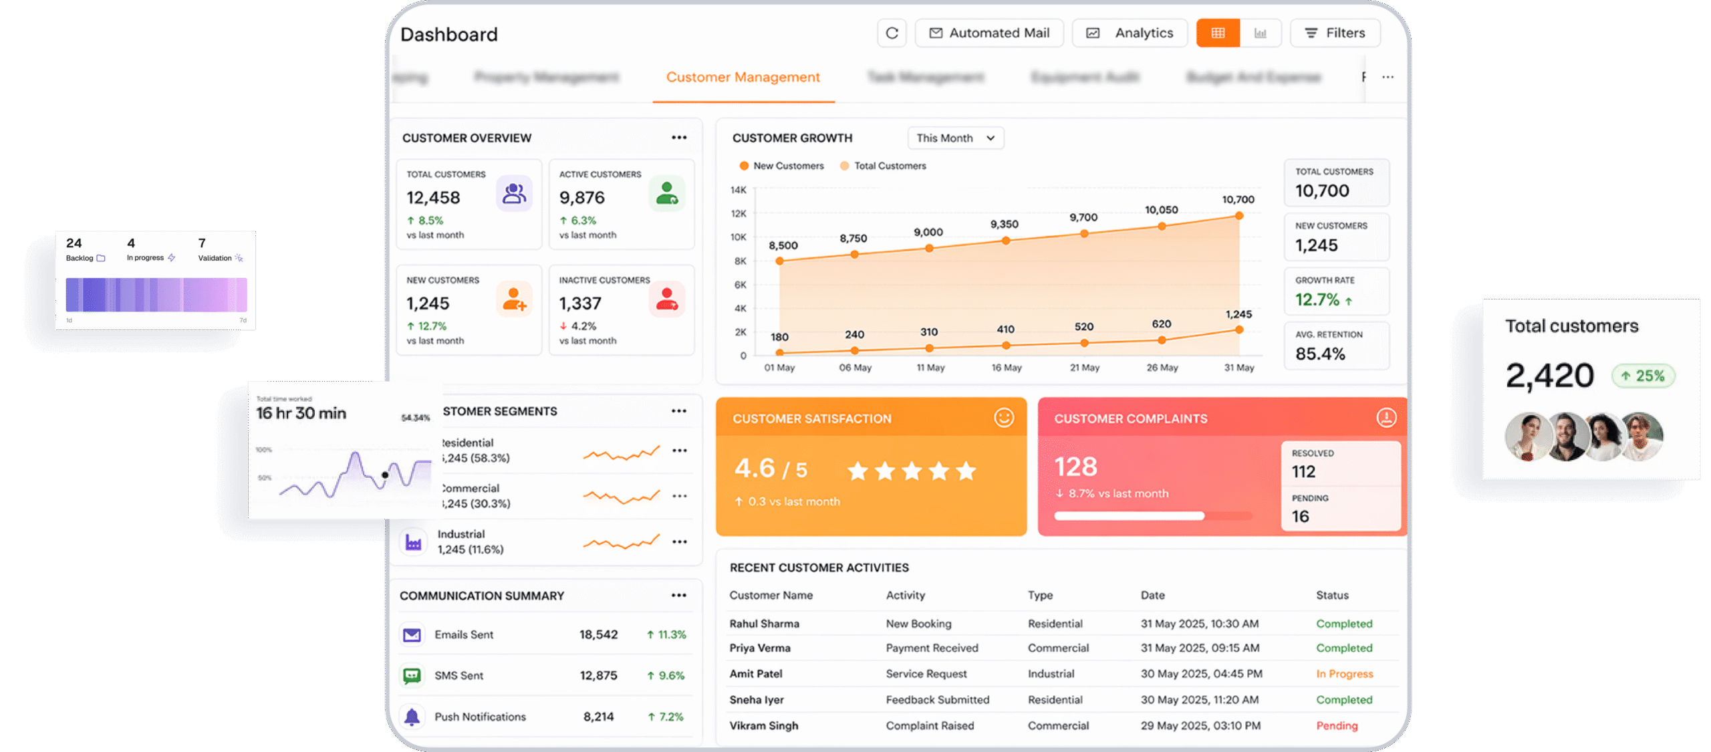Switch to chart view toggle
The height and width of the screenshot is (752, 1711).
point(1260,33)
